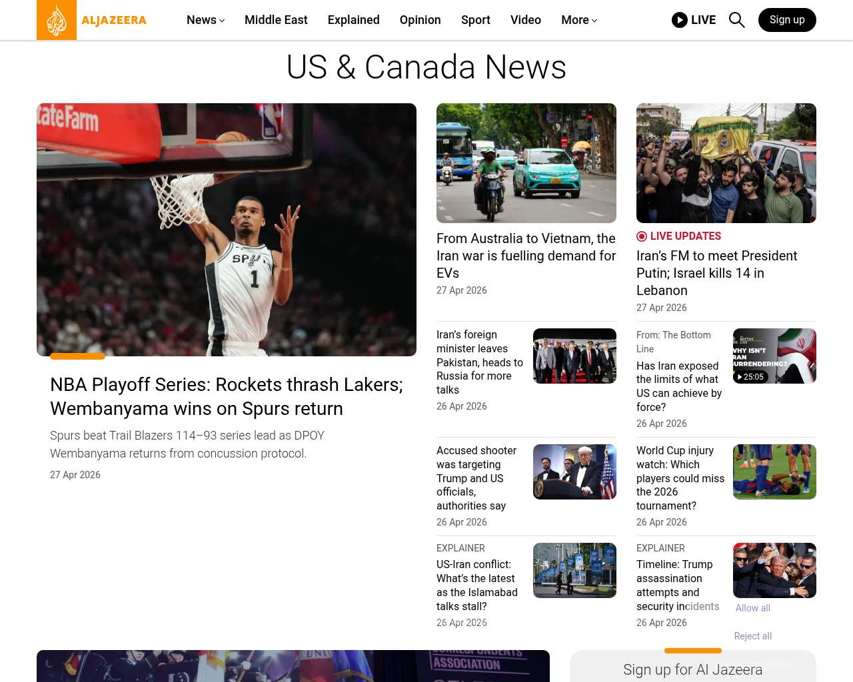Open the Iran war EVs article

[526, 256]
